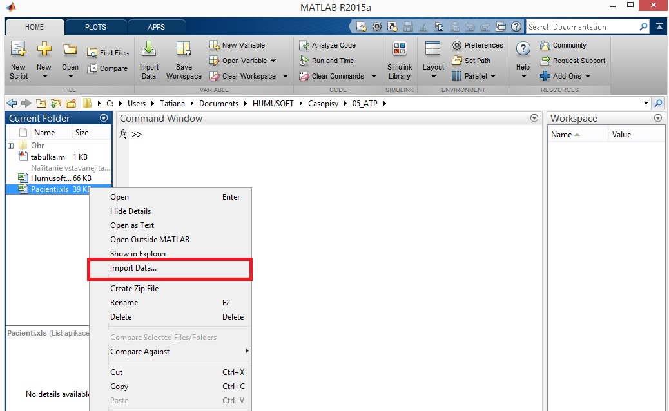Click Import Data in the toolstrip

tap(149, 60)
